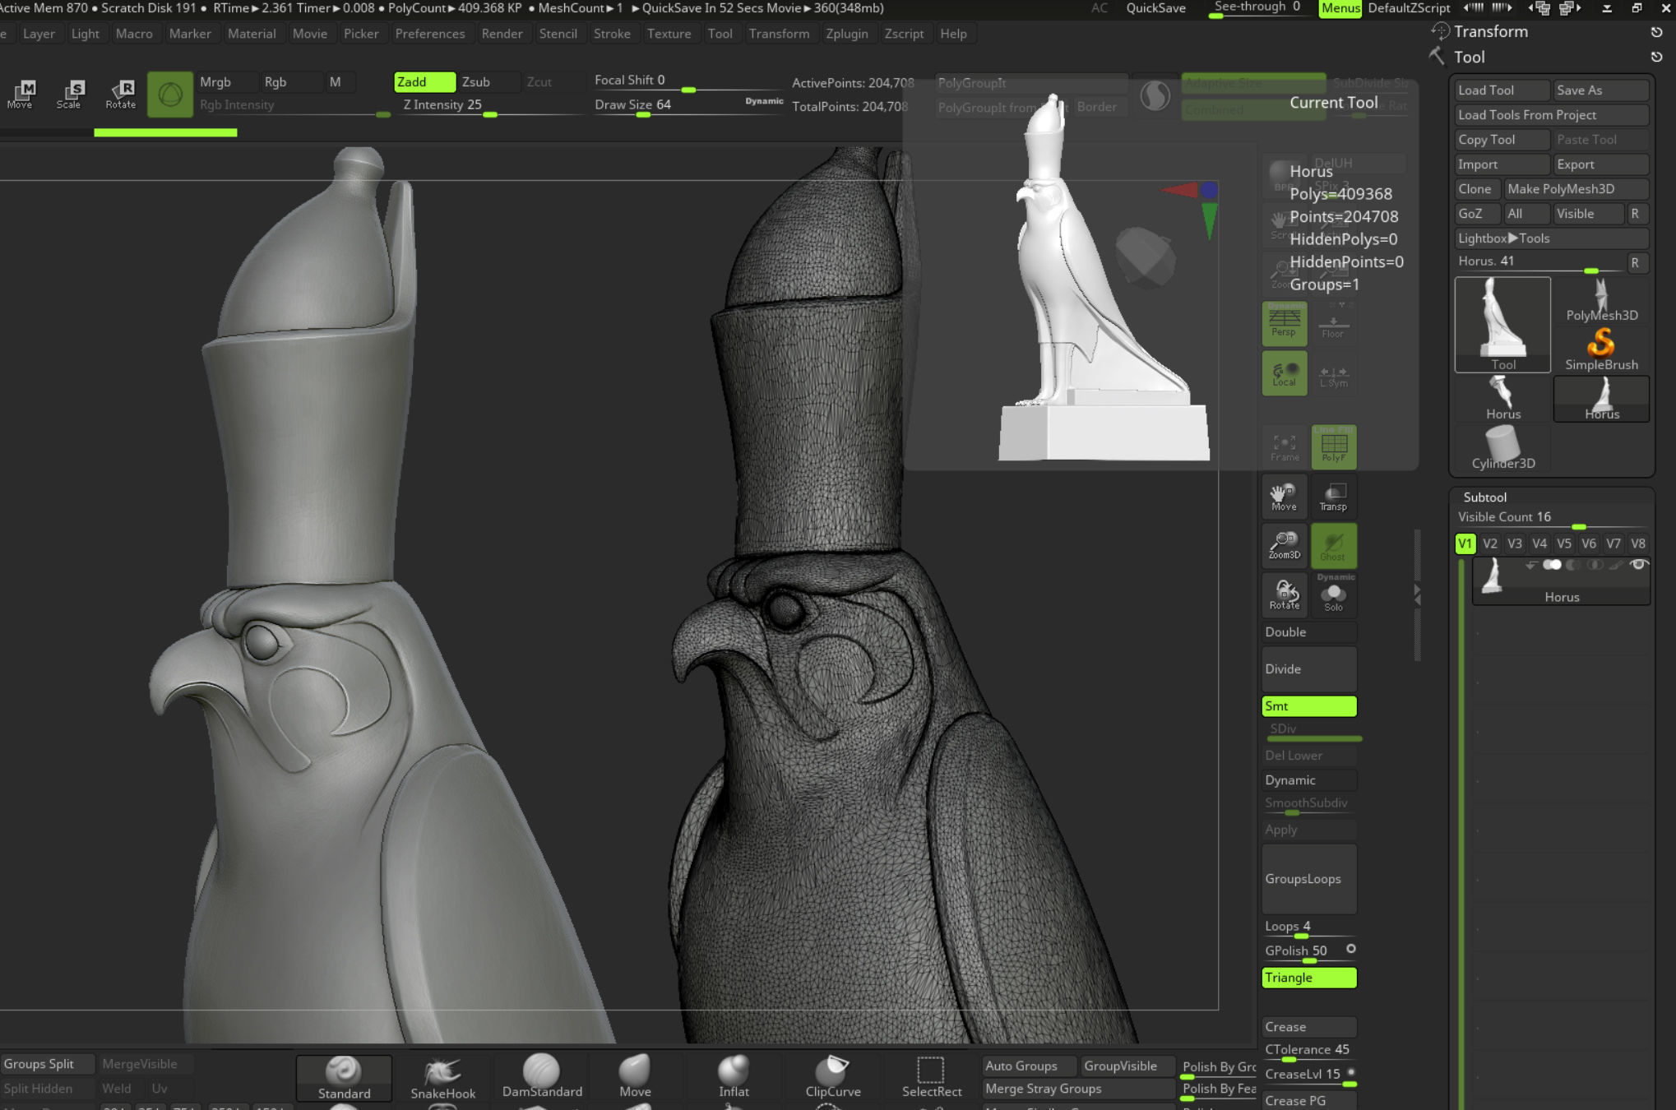This screenshot has width=1676, height=1110.
Task: Choose the SimpleBrush tool
Action: point(1601,349)
